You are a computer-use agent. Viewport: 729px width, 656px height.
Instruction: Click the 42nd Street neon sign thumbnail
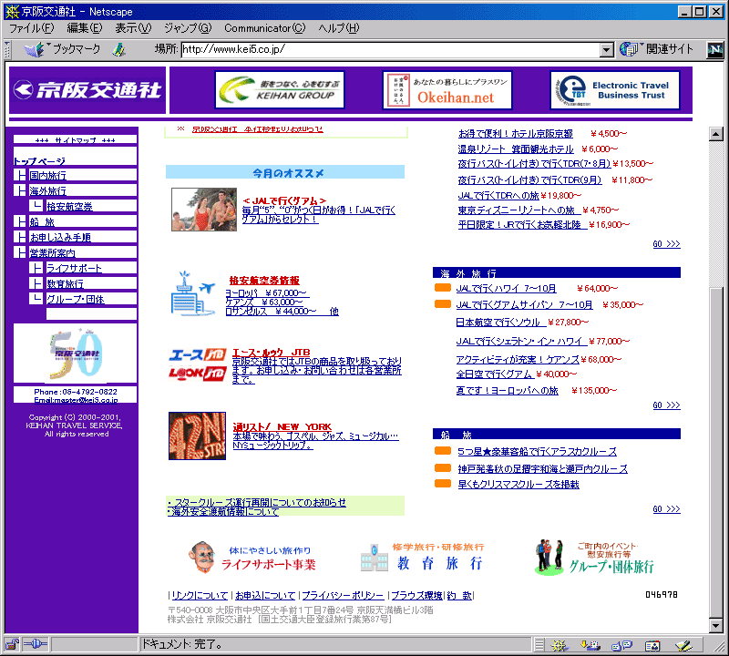click(x=197, y=436)
